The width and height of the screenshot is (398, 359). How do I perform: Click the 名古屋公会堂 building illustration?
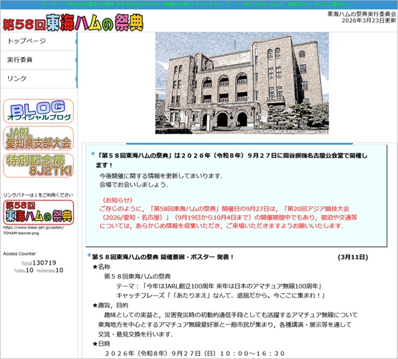(239, 83)
